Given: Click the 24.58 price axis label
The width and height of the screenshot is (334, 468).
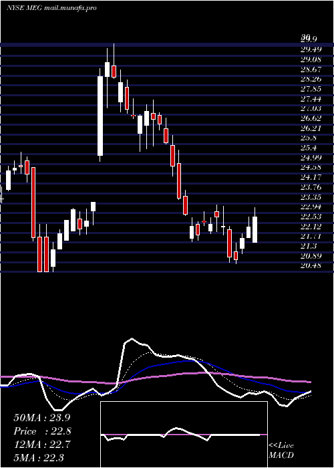Looking at the screenshot, I should click(311, 167).
